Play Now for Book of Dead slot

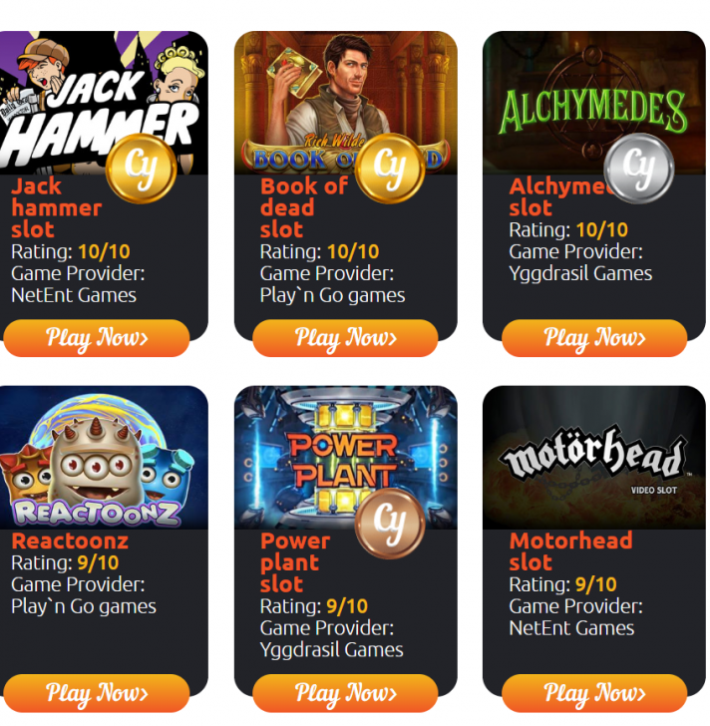point(345,338)
